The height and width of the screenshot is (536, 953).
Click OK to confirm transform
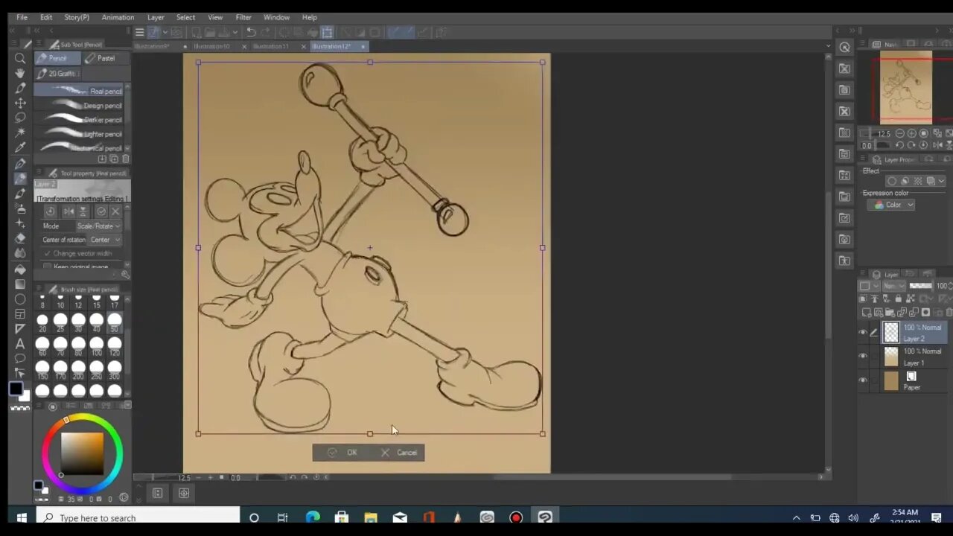(343, 453)
